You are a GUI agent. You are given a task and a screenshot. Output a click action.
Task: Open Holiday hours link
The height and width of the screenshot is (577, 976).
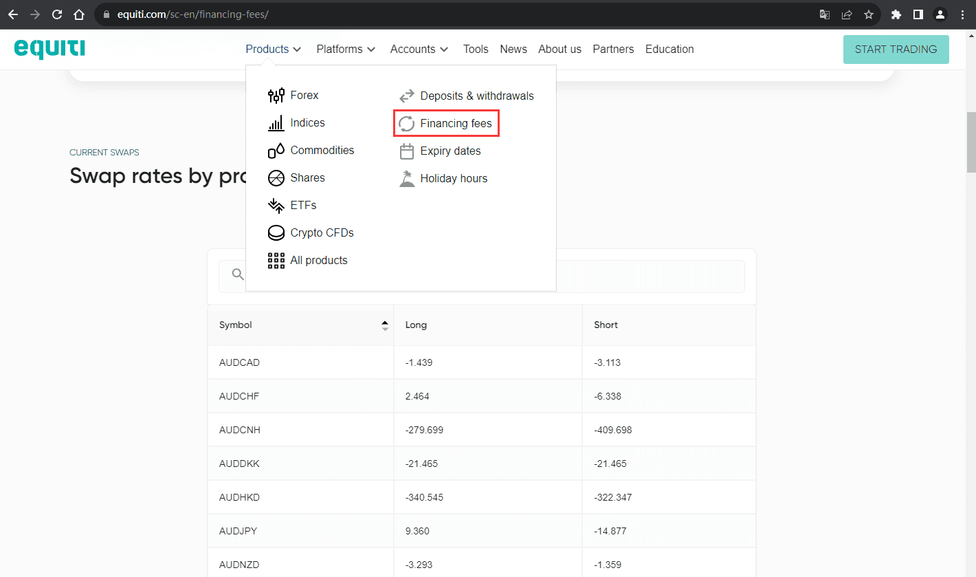(454, 179)
